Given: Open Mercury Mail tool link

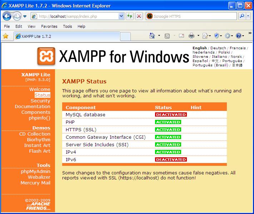Looking at the screenshot, I should tap(35, 183).
